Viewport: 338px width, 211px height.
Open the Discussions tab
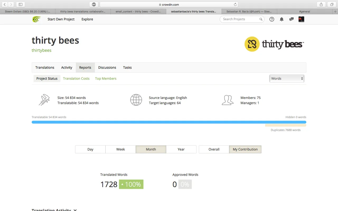[107, 68]
